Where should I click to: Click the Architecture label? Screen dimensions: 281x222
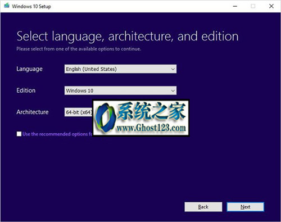click(33, 112)
